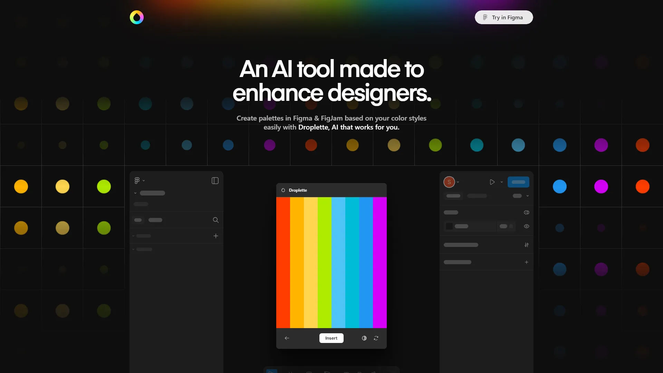The image size is (663, 373).
Task: Click the adjust settings sliders icon
Action: coord(526,245)
